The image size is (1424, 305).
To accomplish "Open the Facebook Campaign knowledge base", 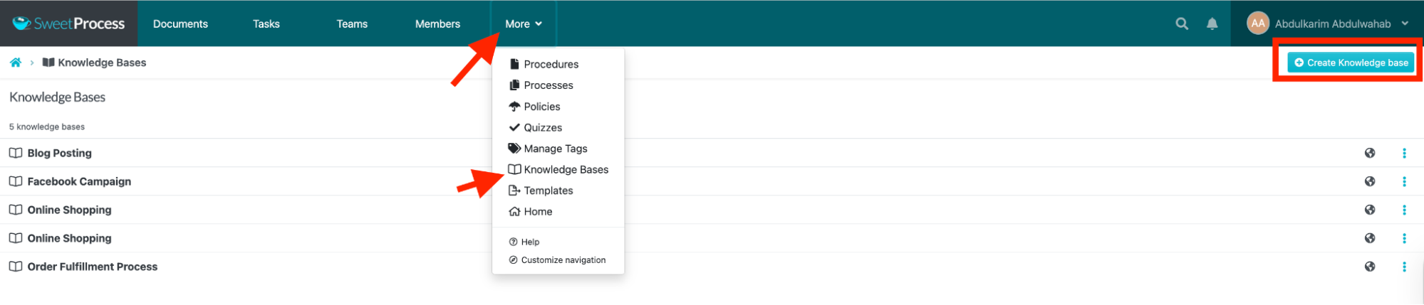I will pyautogui.click(x=79, y=181).
